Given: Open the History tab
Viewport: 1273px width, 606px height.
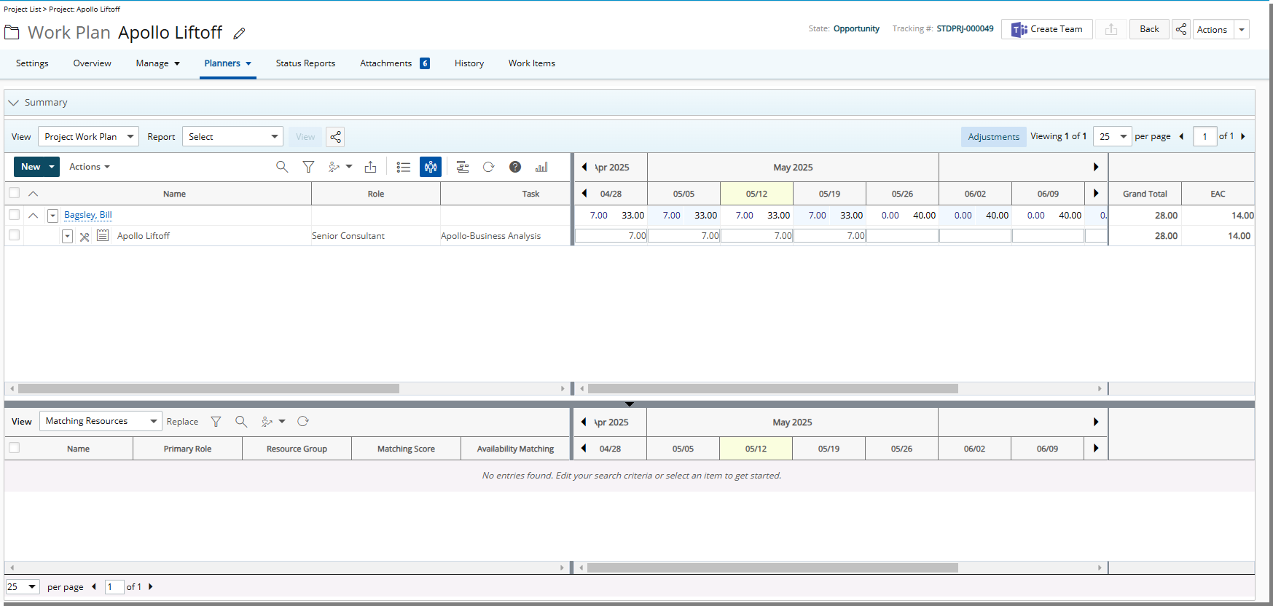Looking at the screenshot, I should (469, 63).
